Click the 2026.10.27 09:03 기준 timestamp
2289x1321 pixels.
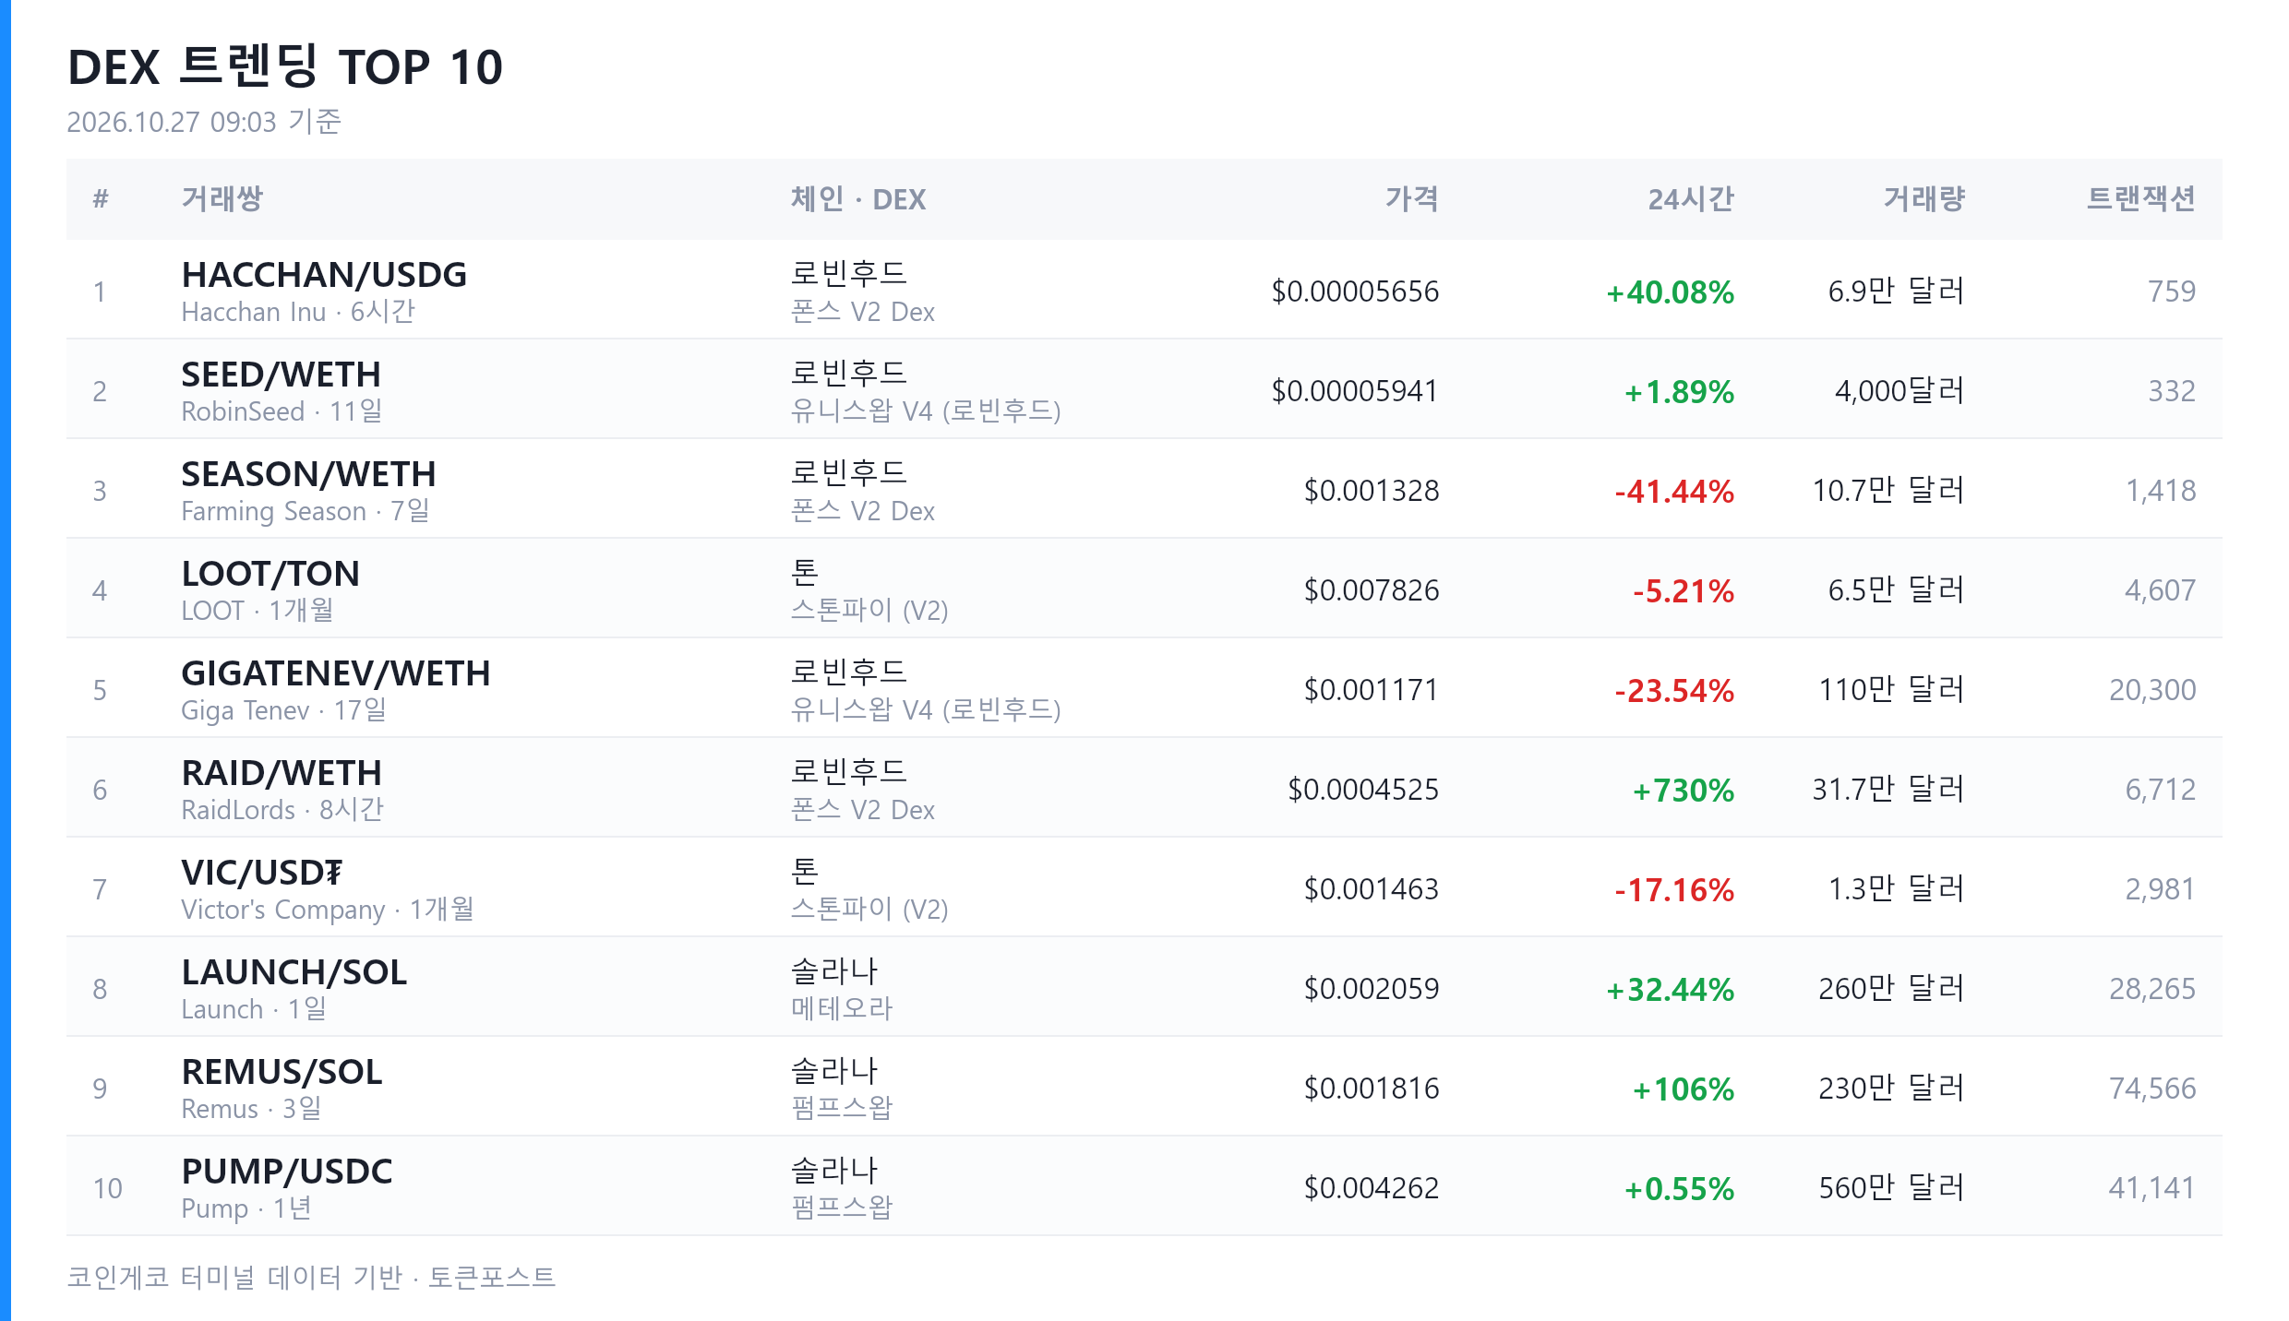pyautogui.click(x=204, y=122)
